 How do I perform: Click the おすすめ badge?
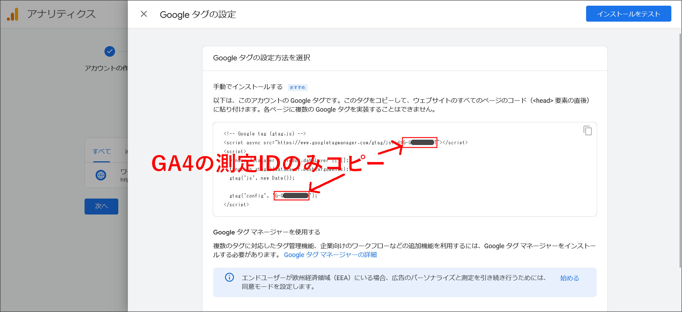[x=297, y=87]
